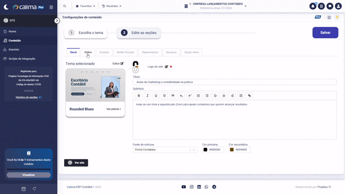Toggle underline formatting in subtitle editor
Image resolution: width=345 pixels, height=194 pixels.
coord(156,95)
